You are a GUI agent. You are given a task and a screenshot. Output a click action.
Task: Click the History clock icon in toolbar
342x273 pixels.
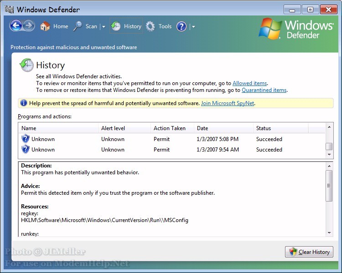coord(116,26)
